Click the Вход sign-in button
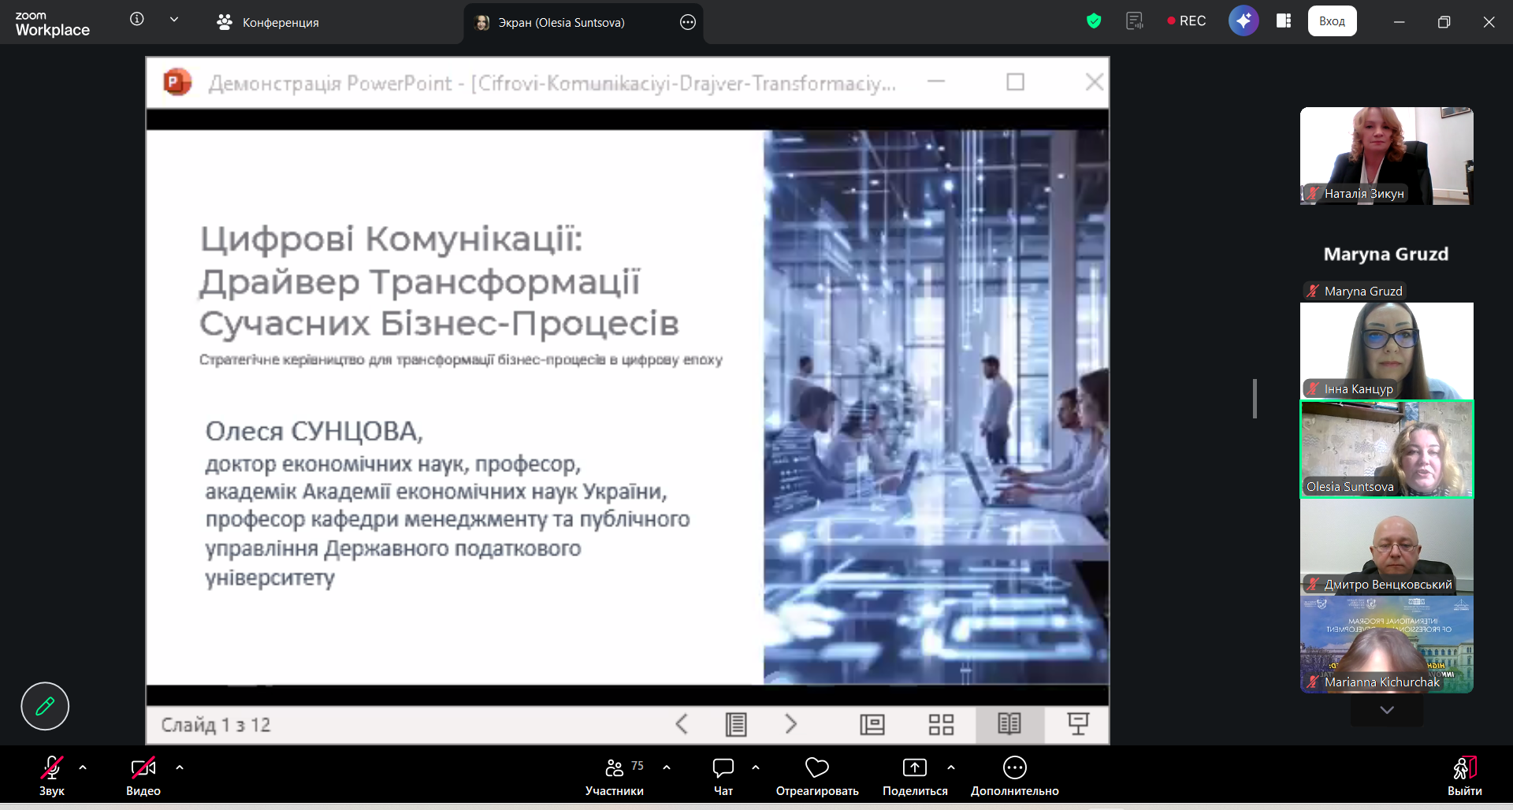The height and width of the screenshot is (810, 1513). [x=1332, y=21]
